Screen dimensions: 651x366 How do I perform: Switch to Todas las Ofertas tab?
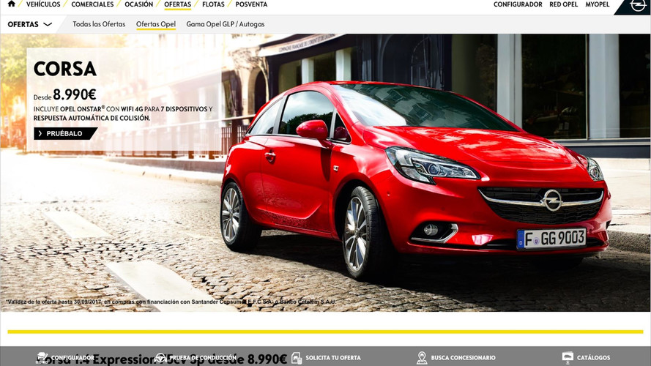coord(99,24)
